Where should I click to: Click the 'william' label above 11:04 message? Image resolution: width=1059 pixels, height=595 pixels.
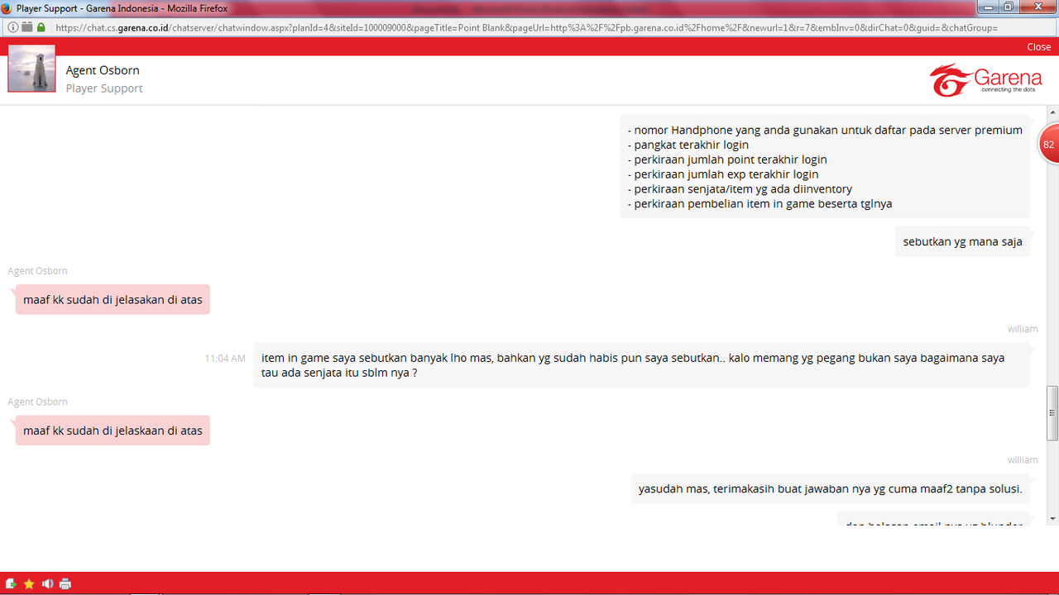point(1023,329)
